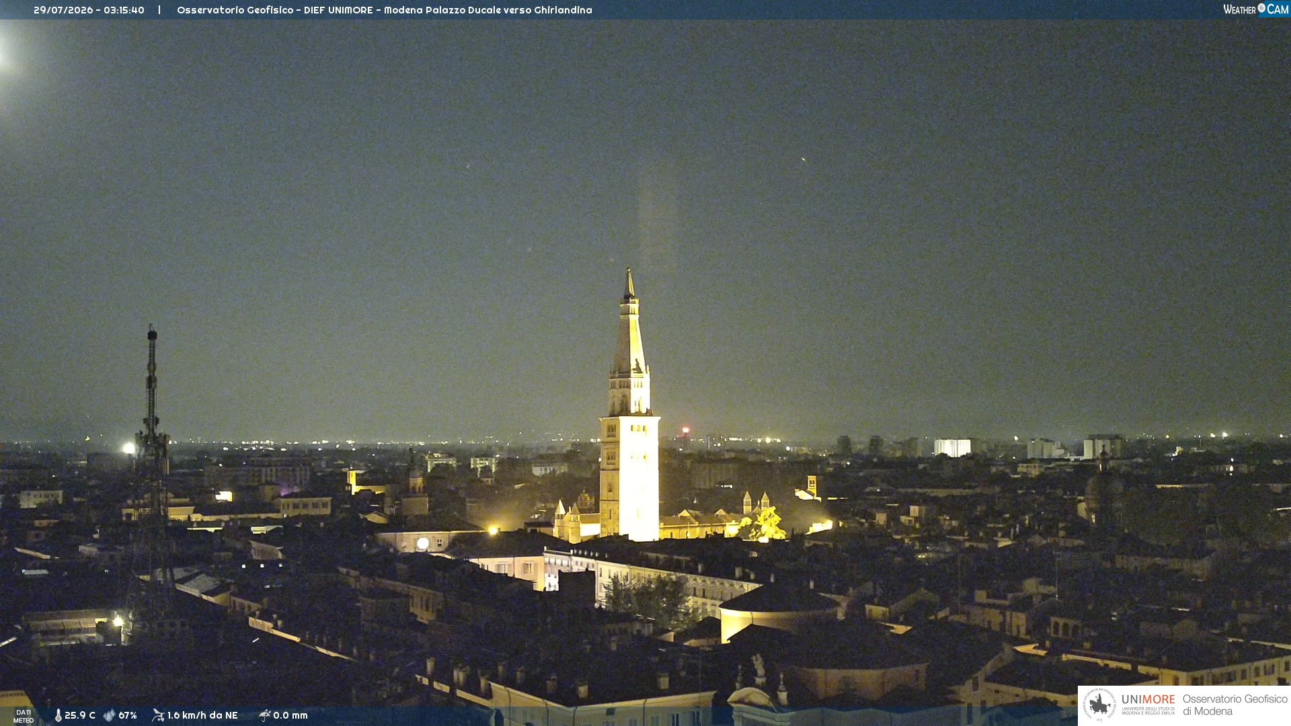Screen dimensions: 1291x726
Task: Select the 1.6 km/h da NE wind reading
Action: click(202, 715)
